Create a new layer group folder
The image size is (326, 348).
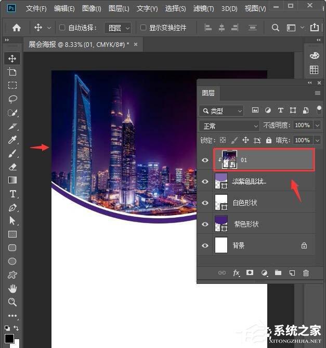(x=278, y=272)
